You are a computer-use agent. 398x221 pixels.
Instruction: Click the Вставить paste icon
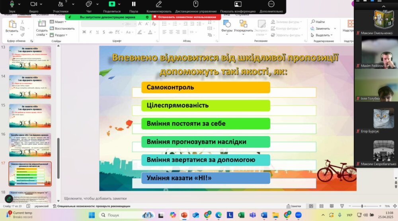click(12, 24)
